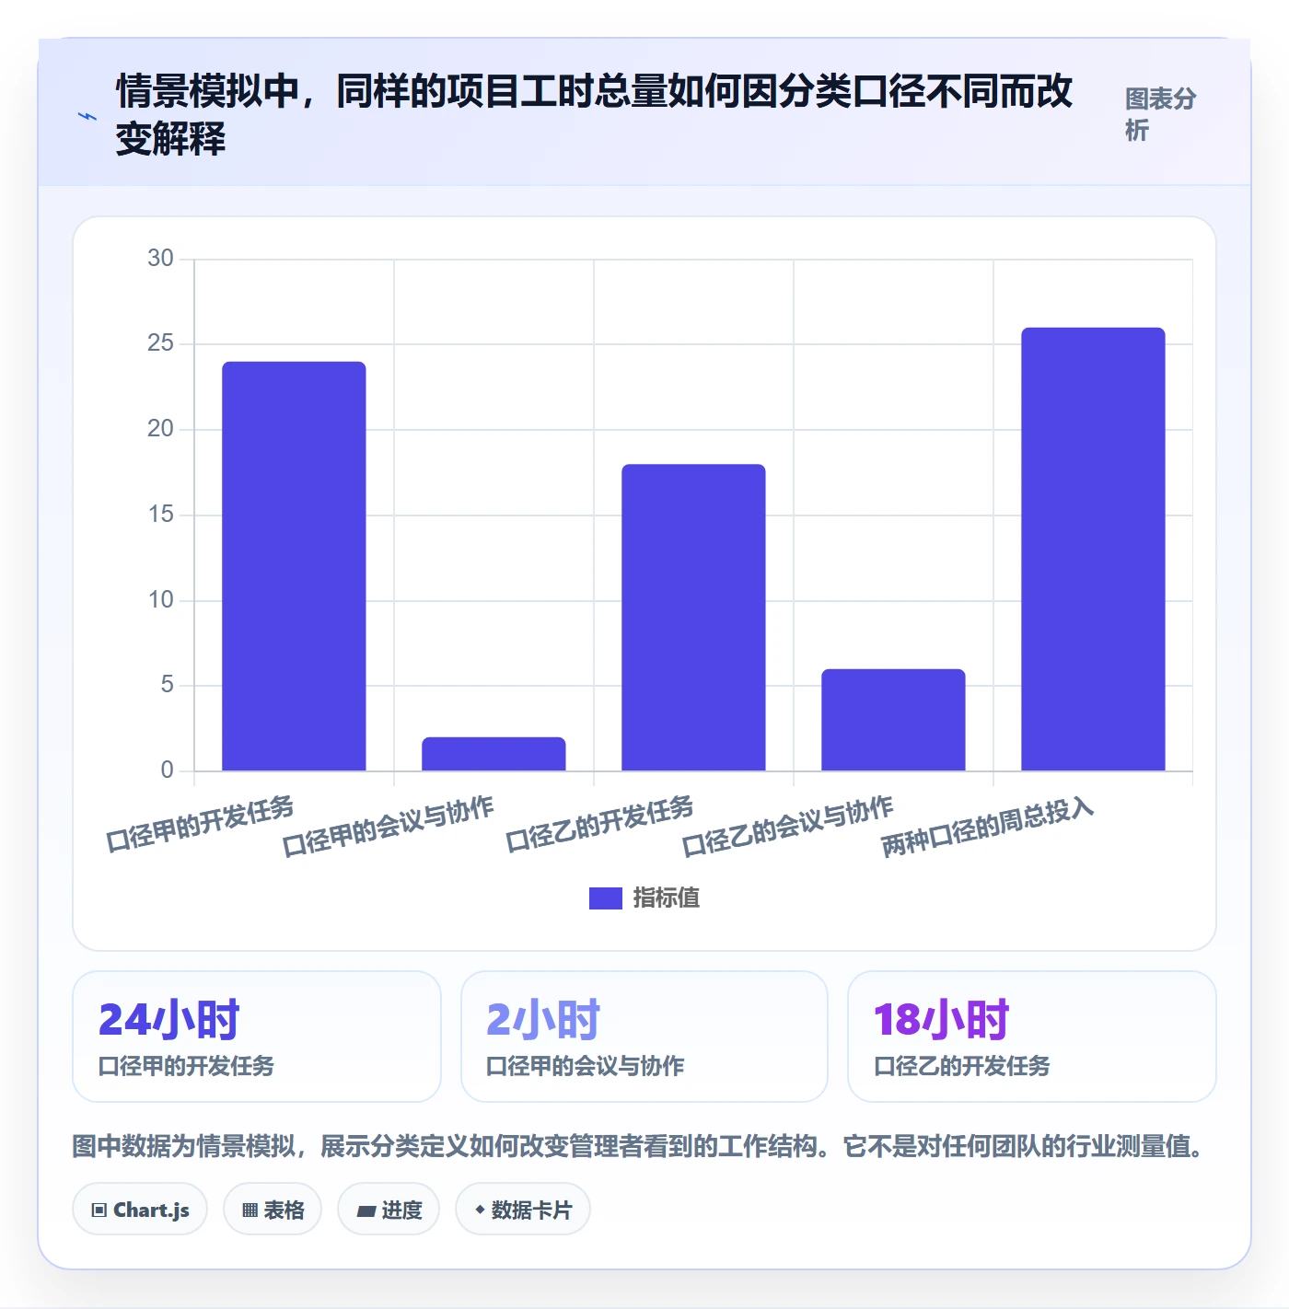The width and height of the screenshot is (1289, 1309).
Task: Click the diamond icon in the 数据卡片 tag
Action: pos(480,1210)
